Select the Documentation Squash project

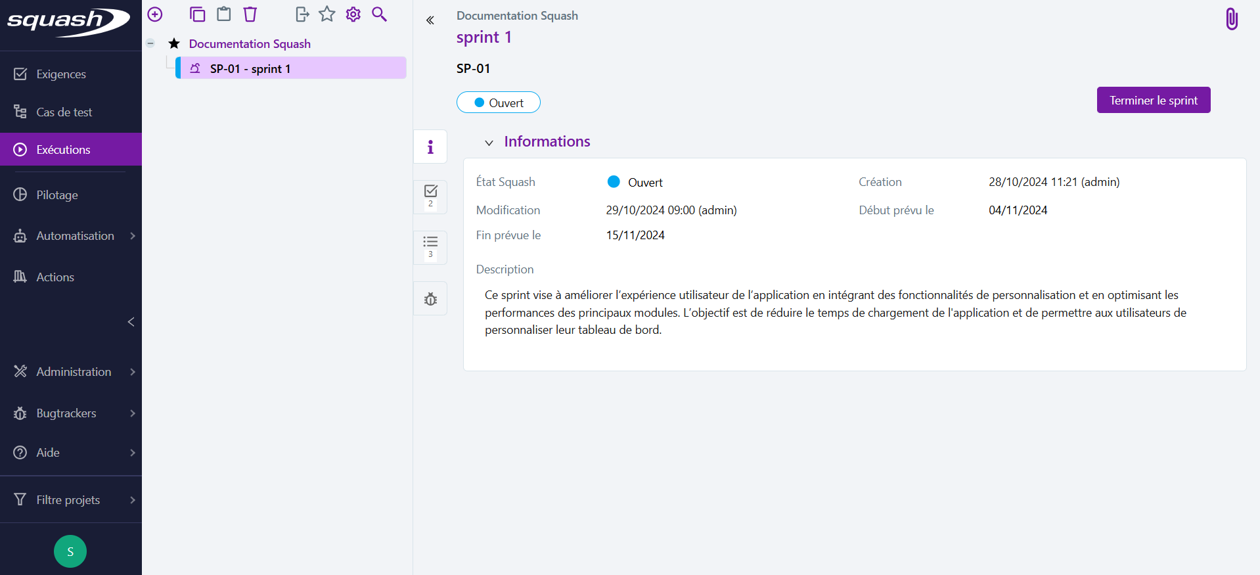click(250, 44)
